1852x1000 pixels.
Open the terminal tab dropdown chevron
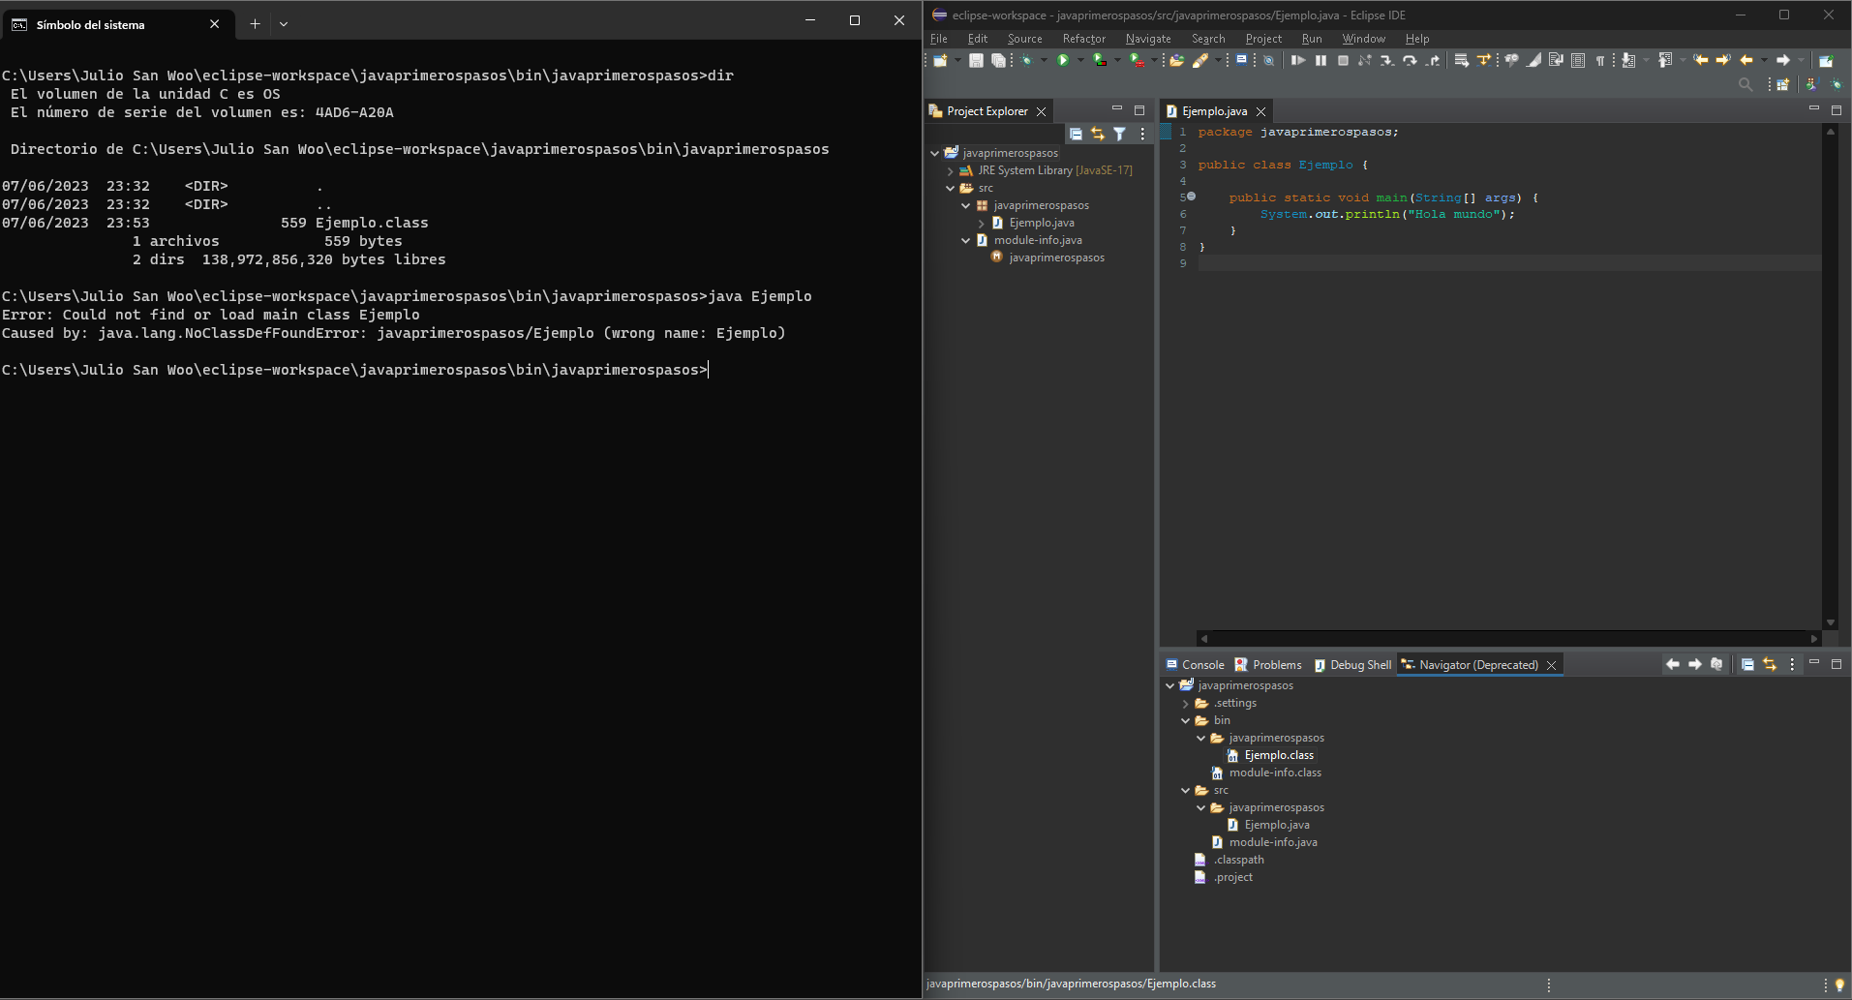pos(284,24)
